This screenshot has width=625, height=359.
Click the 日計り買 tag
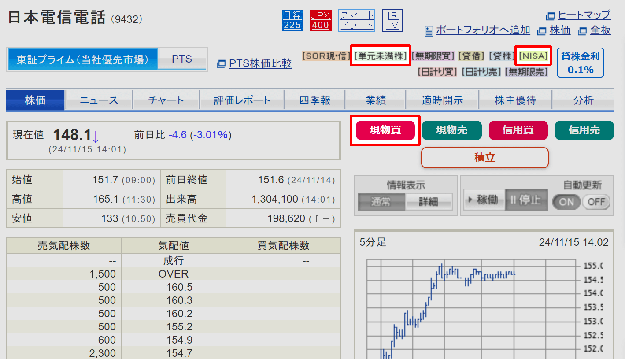point(438,71)
